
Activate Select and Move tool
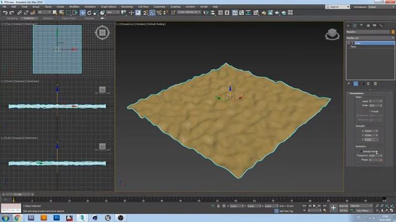[x=82, y=12]
